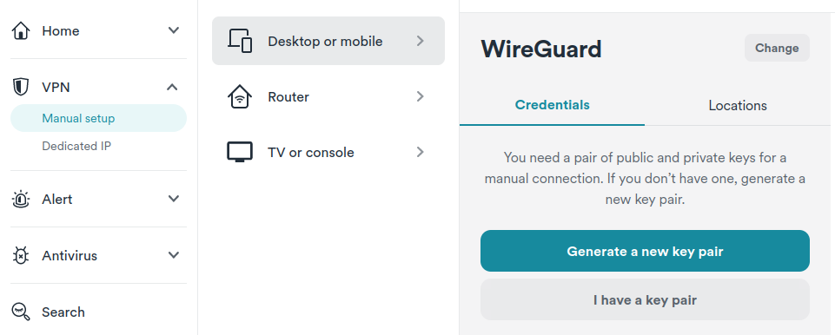The height and width of the screenshot is (335, 835).
Task: Switch to the Locations tab
Action: pyautogui.click(x=738, y=105)
